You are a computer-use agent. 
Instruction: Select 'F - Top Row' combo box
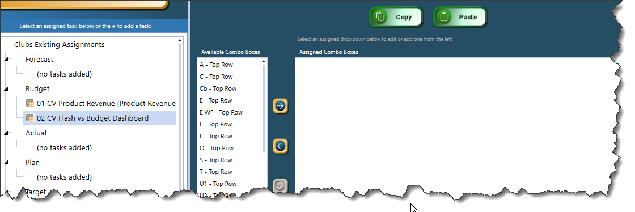pos(216,124)
